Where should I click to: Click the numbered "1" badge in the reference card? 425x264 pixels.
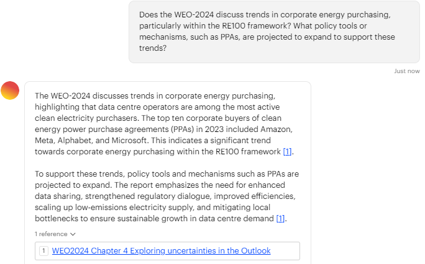[x=43, y=251]
